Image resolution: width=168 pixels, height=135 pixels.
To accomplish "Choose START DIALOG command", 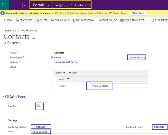I will (107, 20).
